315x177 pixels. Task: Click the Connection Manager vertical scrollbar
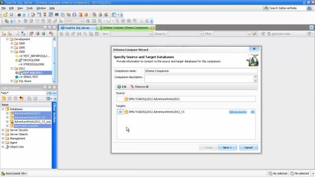point(54,60)
